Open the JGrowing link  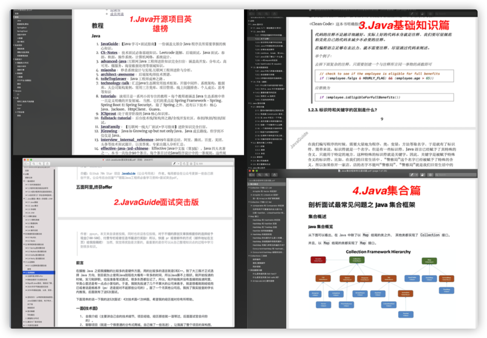coord(109,131)
